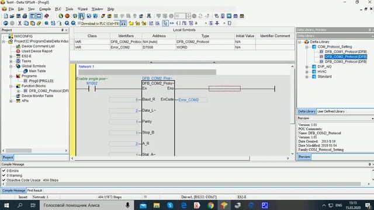Click the eraser delete icon
This screenshot has height=210, width=374.
pyautogui.click(x=39, y=23)
